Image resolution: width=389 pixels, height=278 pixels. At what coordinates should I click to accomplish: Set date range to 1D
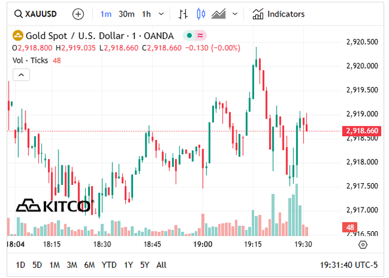coord(20,265)
